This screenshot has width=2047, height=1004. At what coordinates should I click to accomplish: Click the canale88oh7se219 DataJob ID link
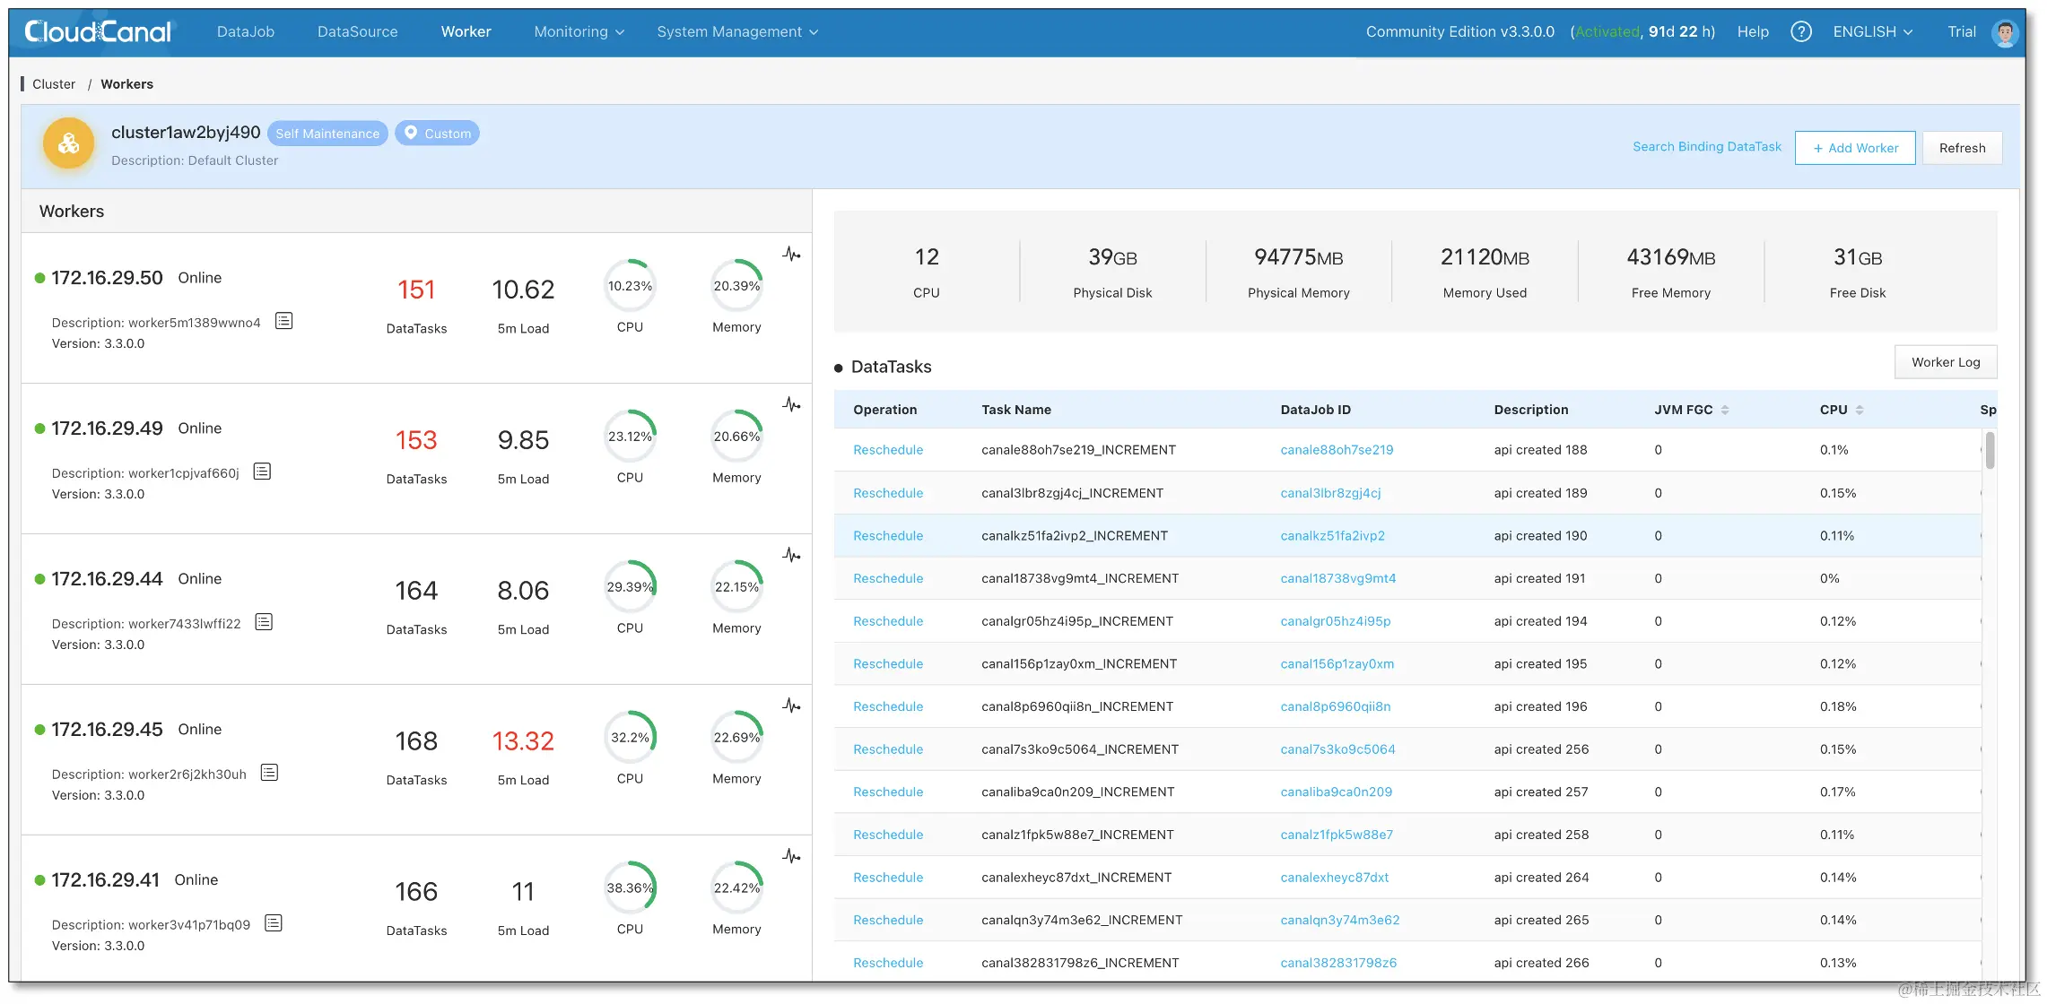coord(1337,450)
